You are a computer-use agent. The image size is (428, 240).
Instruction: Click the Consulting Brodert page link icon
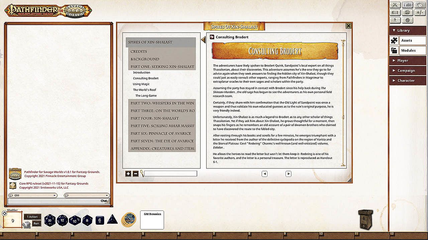click(212, 37)
